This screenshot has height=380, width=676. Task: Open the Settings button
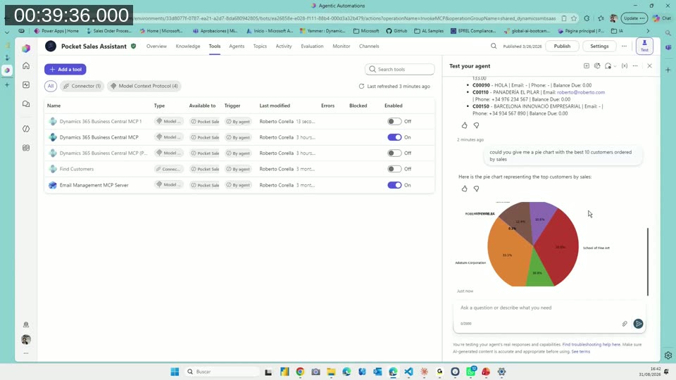coord(599,46)
